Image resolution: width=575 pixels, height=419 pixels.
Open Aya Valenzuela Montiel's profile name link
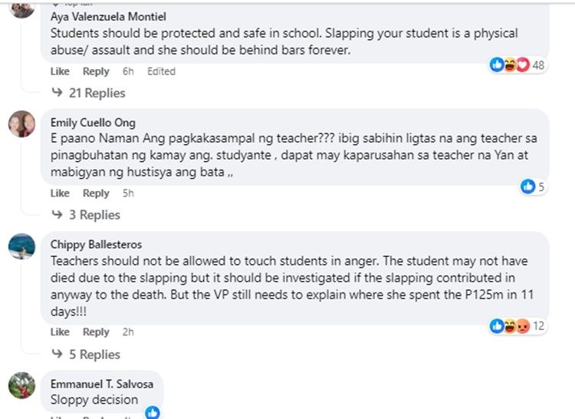108,16
